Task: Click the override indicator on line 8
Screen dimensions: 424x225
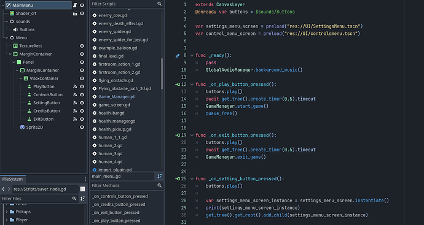Action: 178,56
